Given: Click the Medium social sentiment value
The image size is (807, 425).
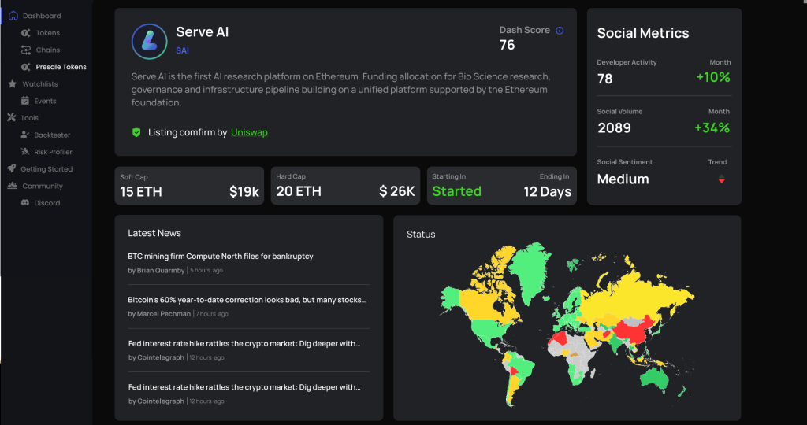Looking at the screenshot, I should click(x=623, y=179).
